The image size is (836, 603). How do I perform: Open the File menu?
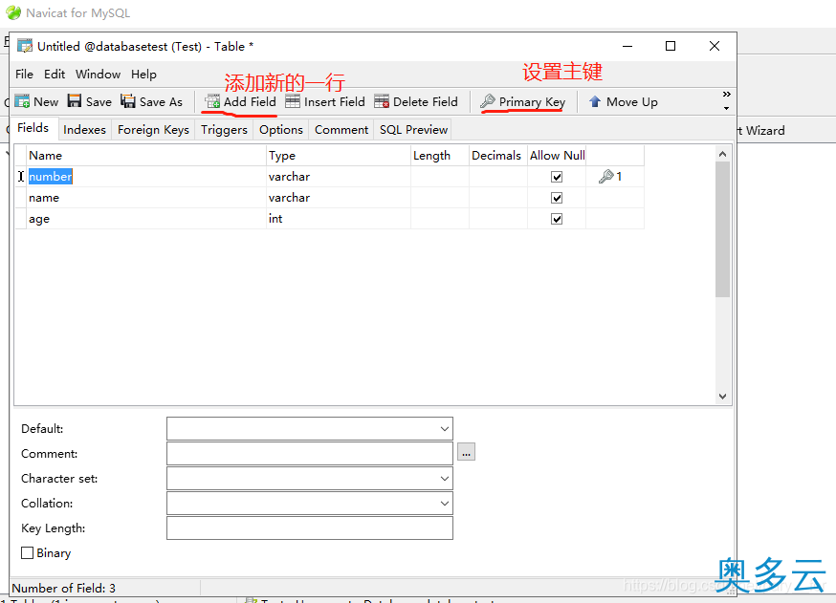[x=24, y=74]
